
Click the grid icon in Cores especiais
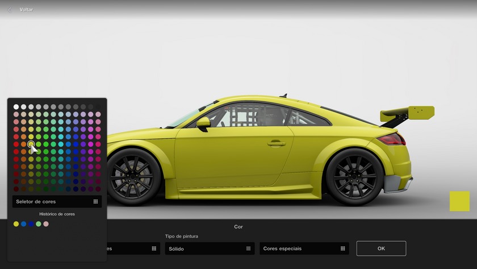click(x=342, y=249)
